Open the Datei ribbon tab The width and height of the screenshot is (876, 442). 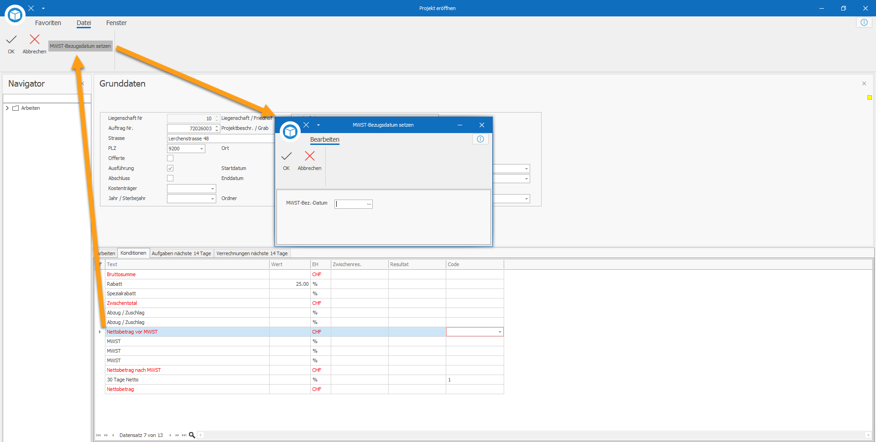click(x=84, y=23)
